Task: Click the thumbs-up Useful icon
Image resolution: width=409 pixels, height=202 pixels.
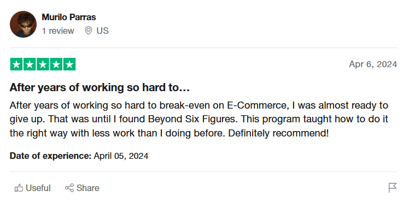Action: point(19,188)
